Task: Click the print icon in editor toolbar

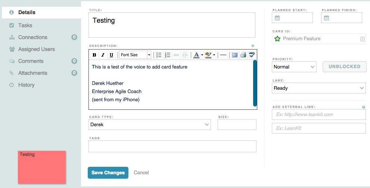Action: coord(243,55)
